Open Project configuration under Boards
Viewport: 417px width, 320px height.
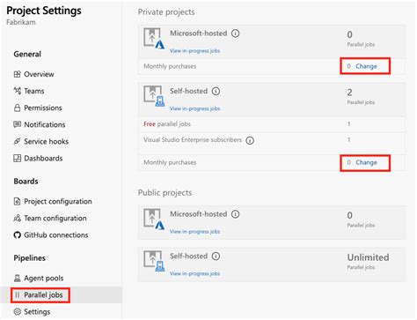coord(58,201)
